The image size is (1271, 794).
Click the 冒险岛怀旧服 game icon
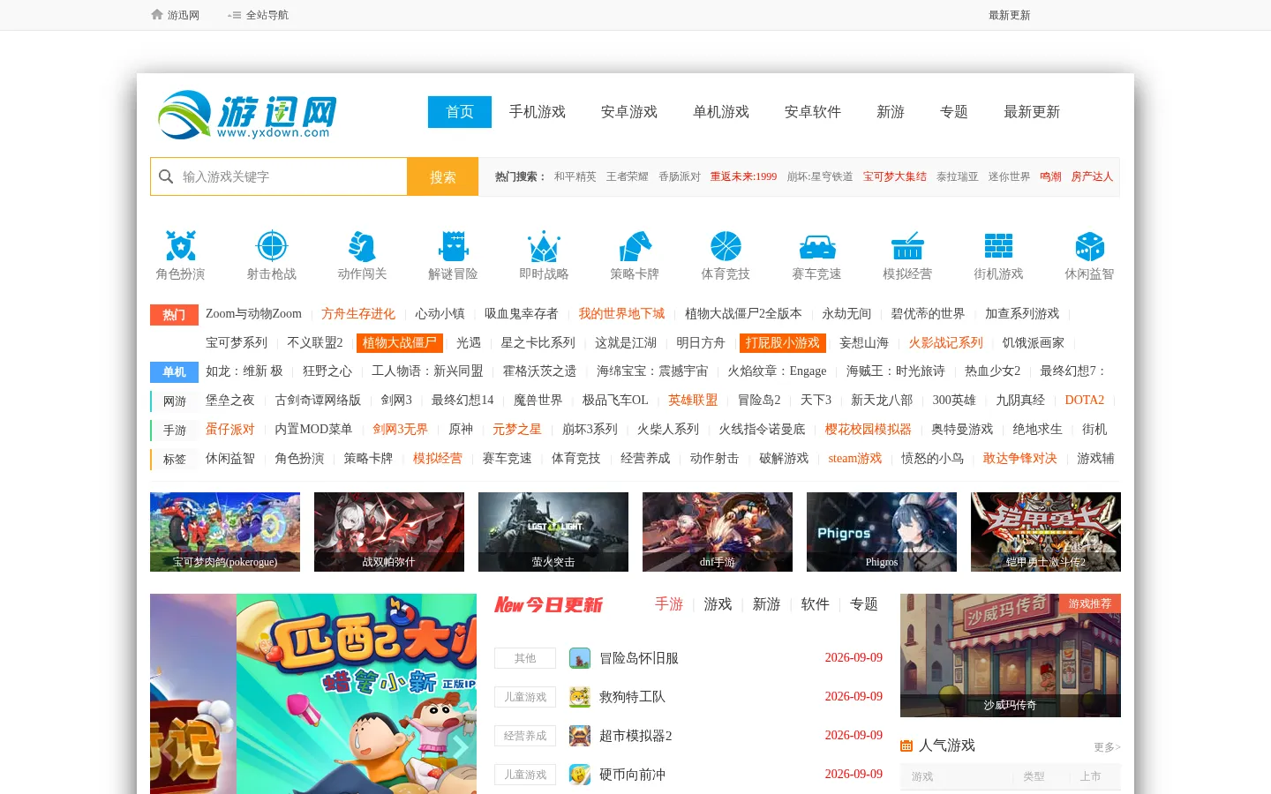(x=580, y=658)
